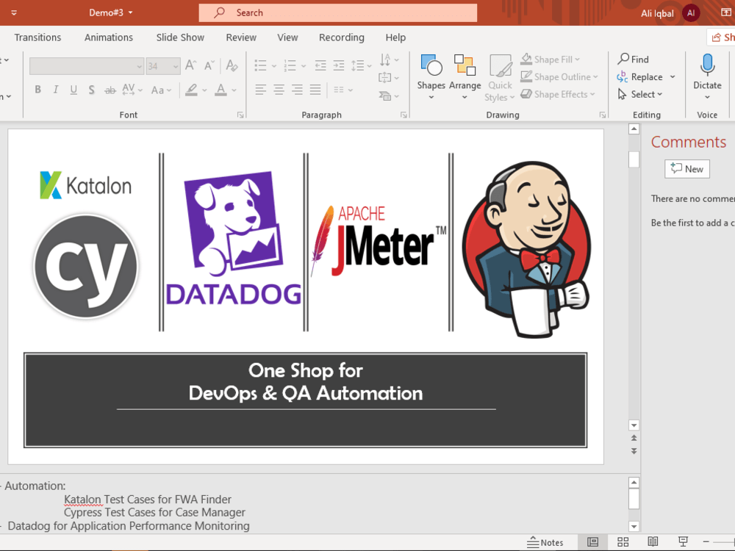The image size is (735, 551).
Task: Open Quick Styles options
Action: [500, 76]
